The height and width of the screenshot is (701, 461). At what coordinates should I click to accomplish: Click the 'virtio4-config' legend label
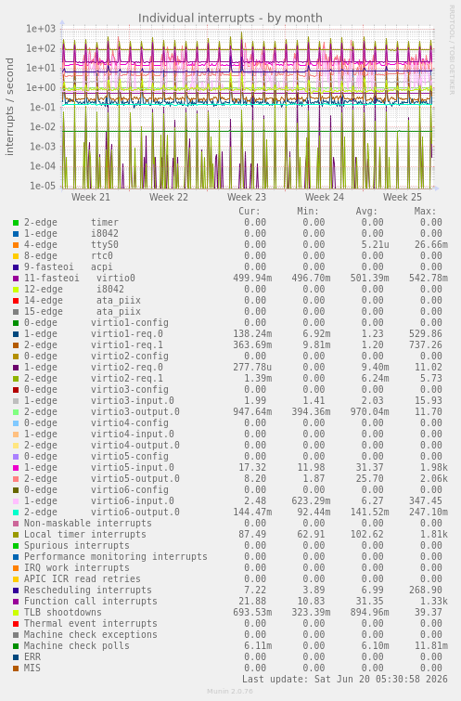pyautogui.click(x=130, y=423)
